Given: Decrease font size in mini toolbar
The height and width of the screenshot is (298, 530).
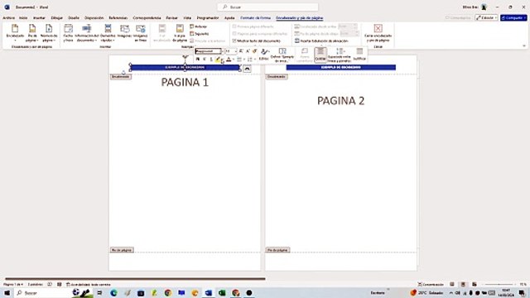Looking at the screenshot, I should point(248,51).
